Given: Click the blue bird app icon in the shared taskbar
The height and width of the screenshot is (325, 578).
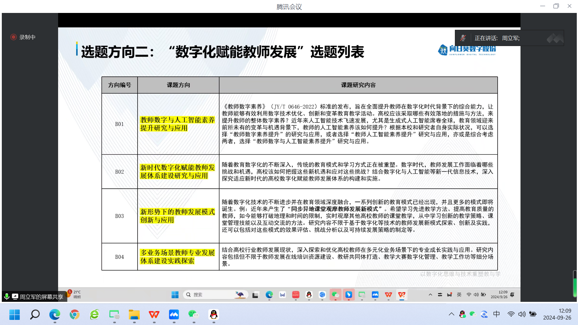Looking at the screenshot, I should point(349,295).
